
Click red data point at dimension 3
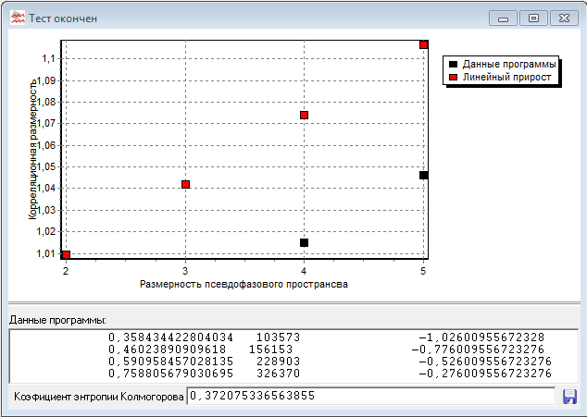[x=186, y=184]
